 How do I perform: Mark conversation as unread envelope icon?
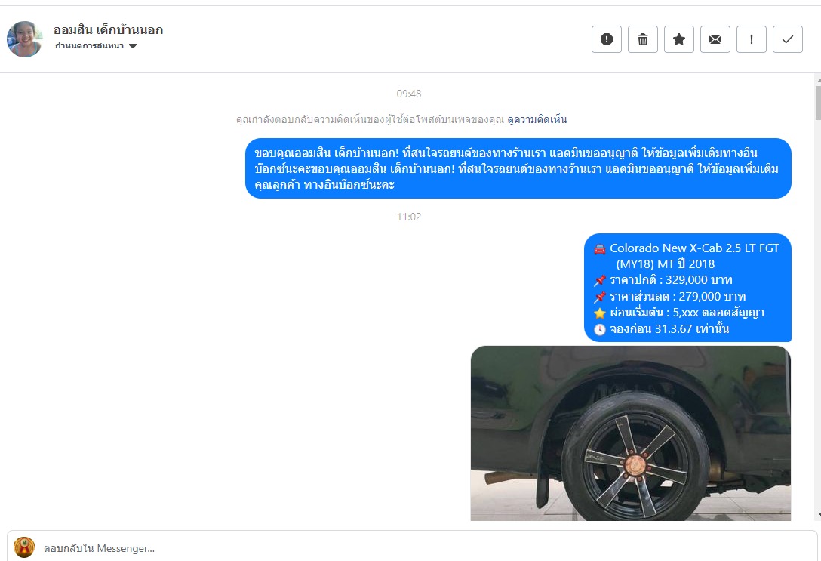pyautogui.click(x=715, y=39)
